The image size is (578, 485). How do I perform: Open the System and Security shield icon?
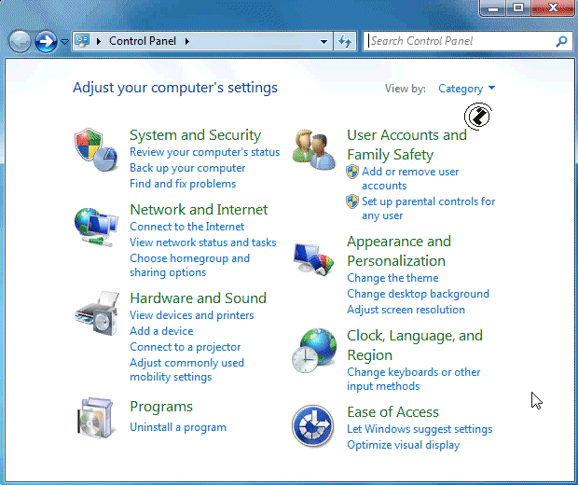point(96,150)
